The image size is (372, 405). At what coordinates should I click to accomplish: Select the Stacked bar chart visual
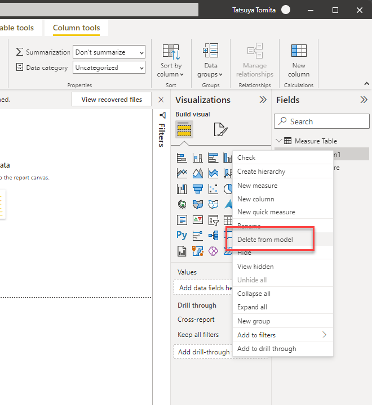(x=181, y=158)
